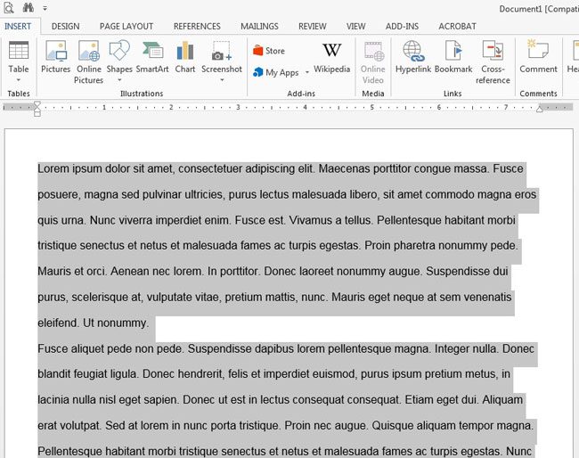579x458 pixels.
Task: Click the print preview magnifier icon
Action: coord(9,7)
